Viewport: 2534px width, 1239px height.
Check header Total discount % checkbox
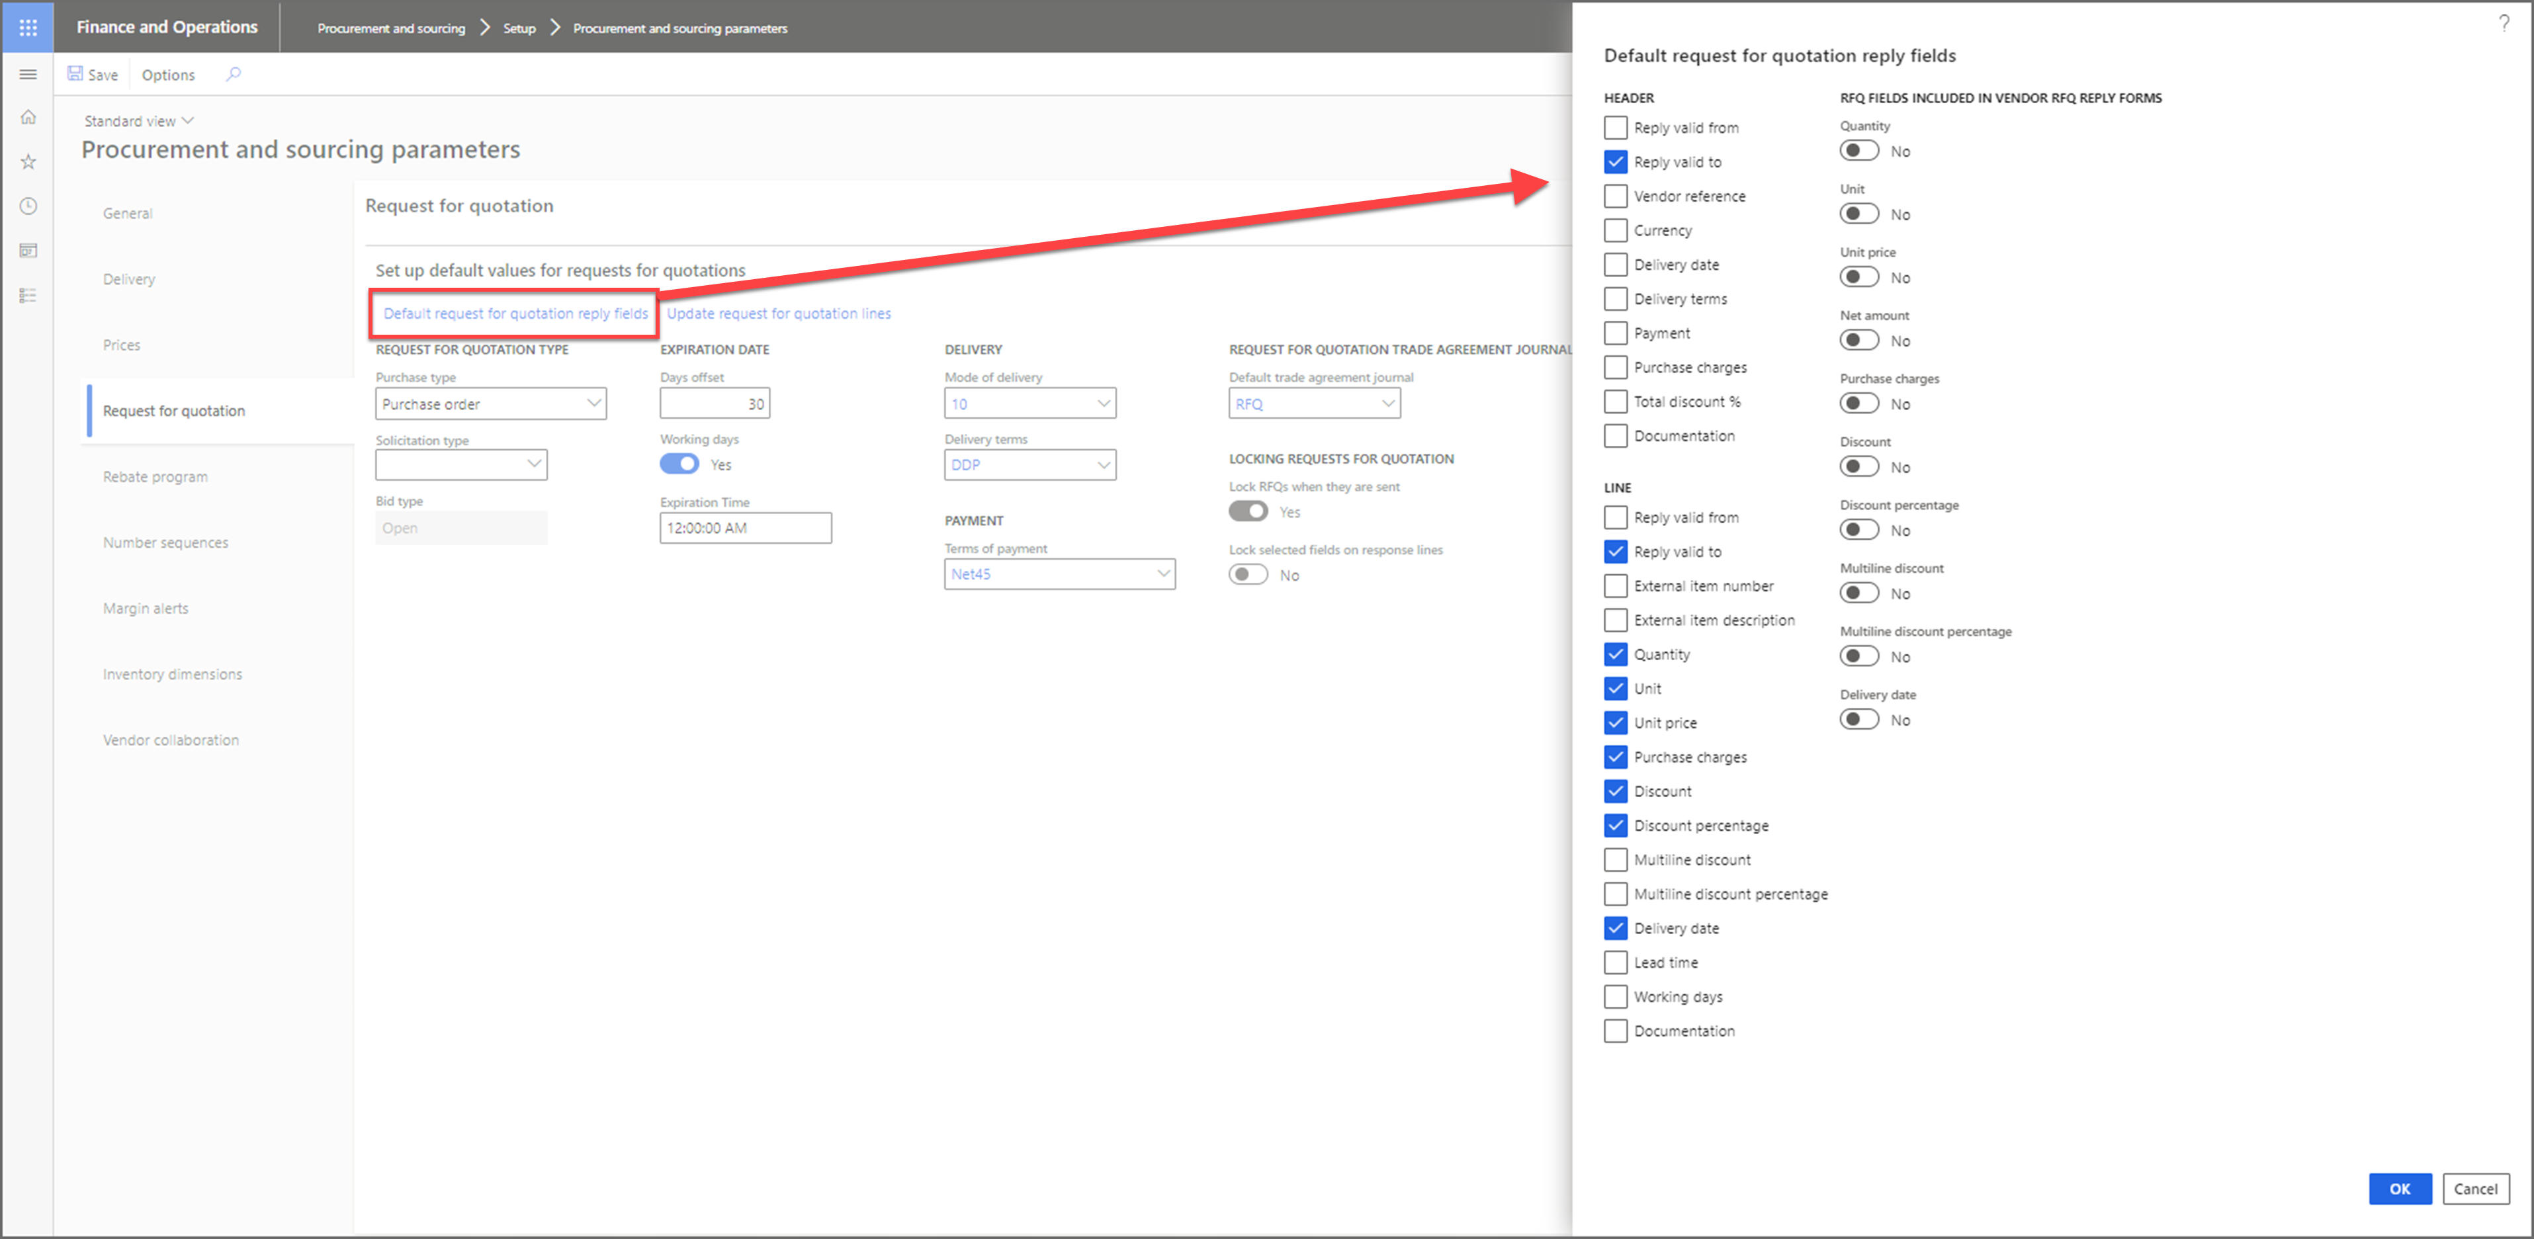[x=1615, y=401]
